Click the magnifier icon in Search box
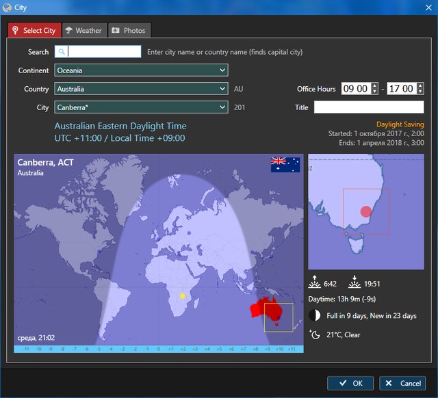This screenshot has height=398, width=438. pyautogui.click(x=62, y=52)
